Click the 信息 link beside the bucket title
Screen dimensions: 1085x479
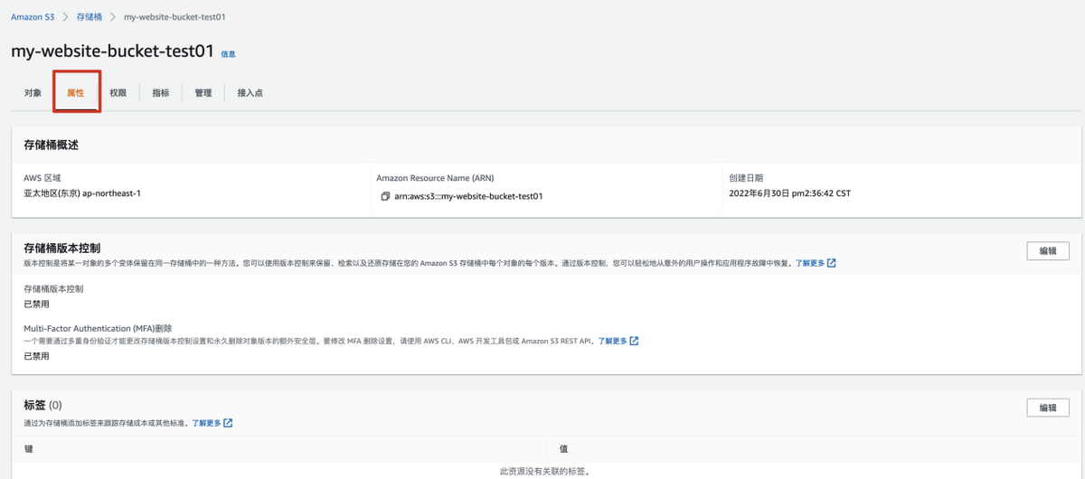click(228, 54)
